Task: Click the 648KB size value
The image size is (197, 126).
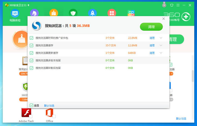Action: point(132,53)
